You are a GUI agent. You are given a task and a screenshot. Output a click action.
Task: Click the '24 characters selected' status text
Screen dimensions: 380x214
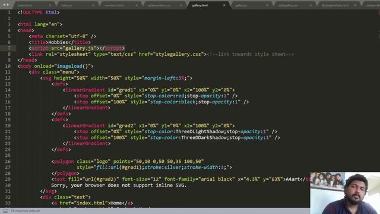pos(25,211)
